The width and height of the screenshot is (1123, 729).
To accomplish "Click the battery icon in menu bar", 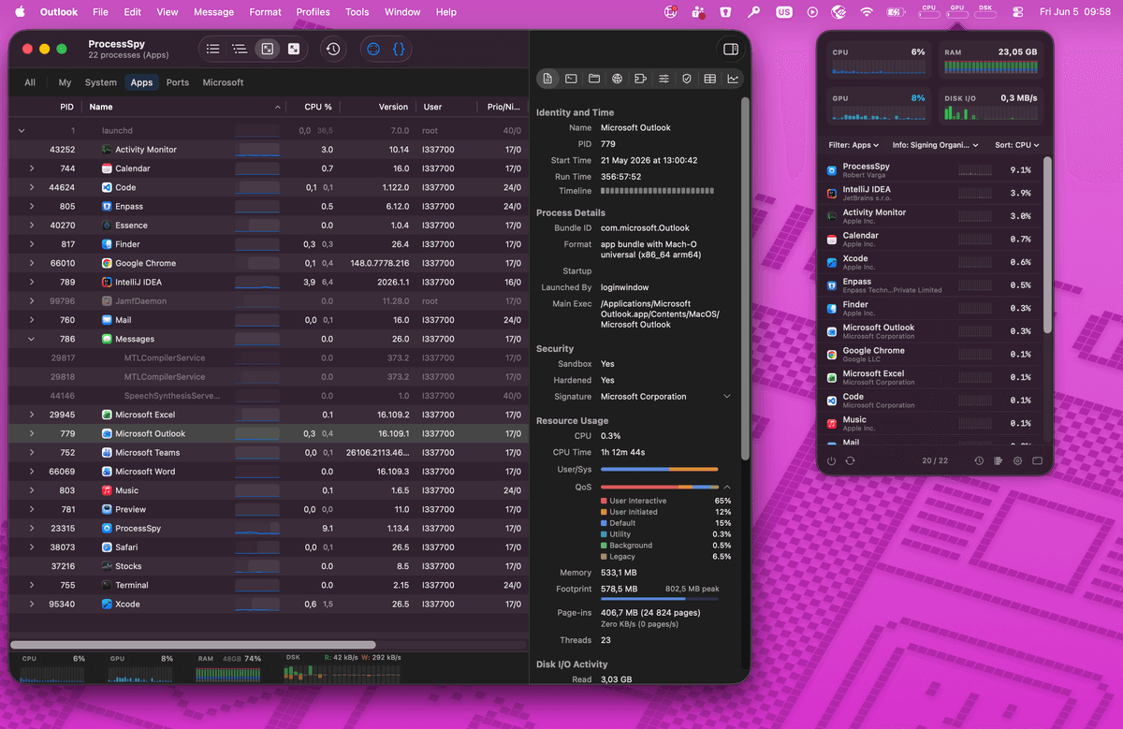I will 896,12.
